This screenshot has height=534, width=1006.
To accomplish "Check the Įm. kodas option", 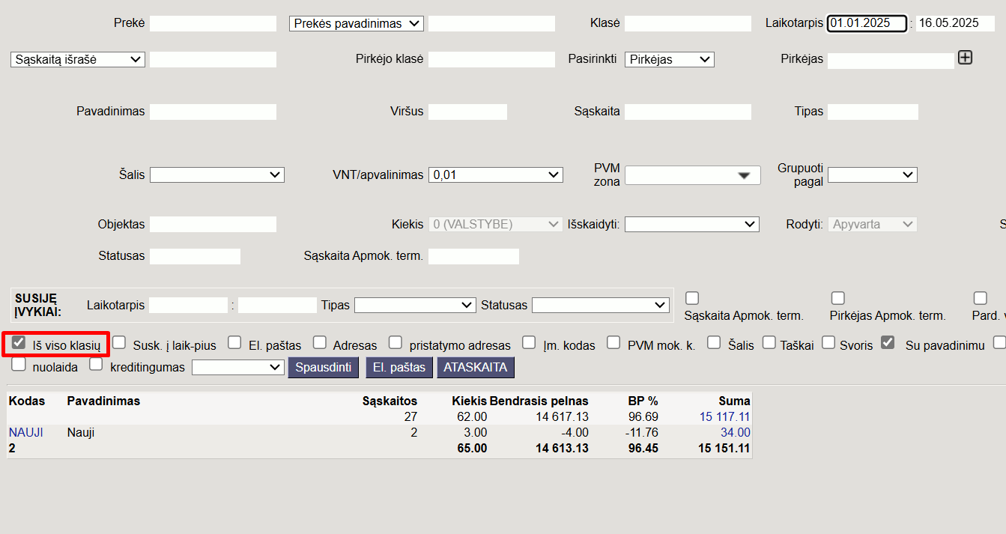I will tap(530, 343).
